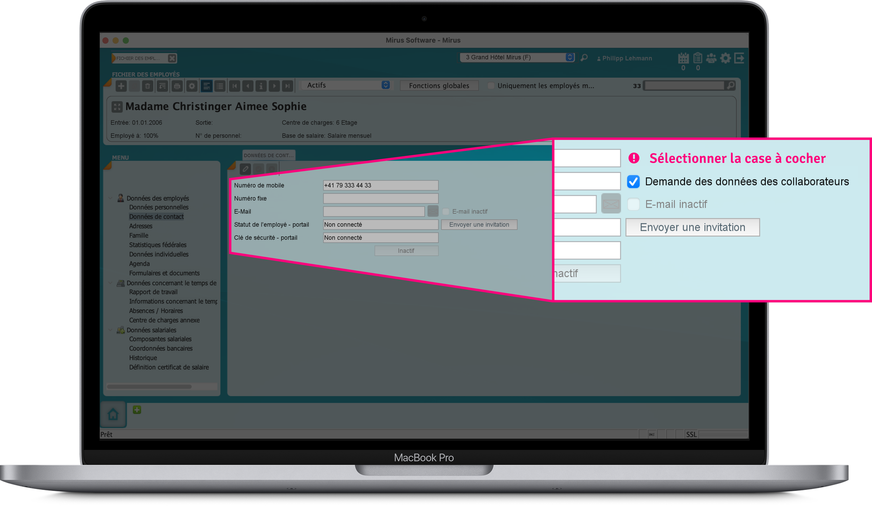Toggle the E-mail inactif checkbox in callout
The height and width of the screenshot is (512, 872).
tap(633, 204)
